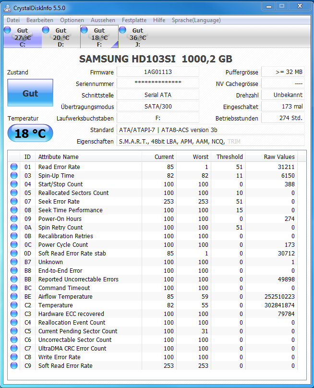Click status icon for Command Timeout
This screenshot has height=388, width=314.
point(14,288)
